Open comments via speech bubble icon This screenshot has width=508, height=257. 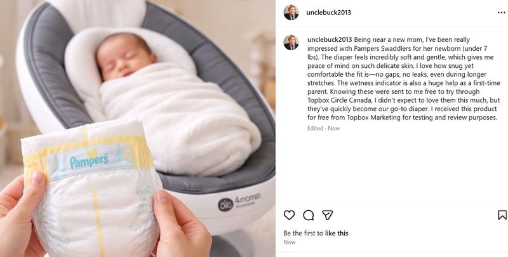pyautogui.click(x=308, y=215)
